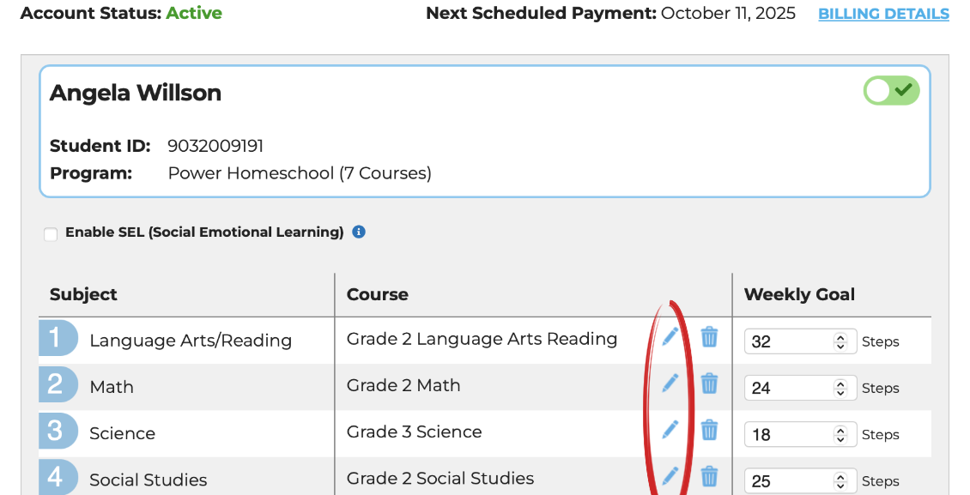Toggle Angela Willson's active status switch
Image resolution: width=970 pixels, height=495 pixels.
[x=891, y=90]
